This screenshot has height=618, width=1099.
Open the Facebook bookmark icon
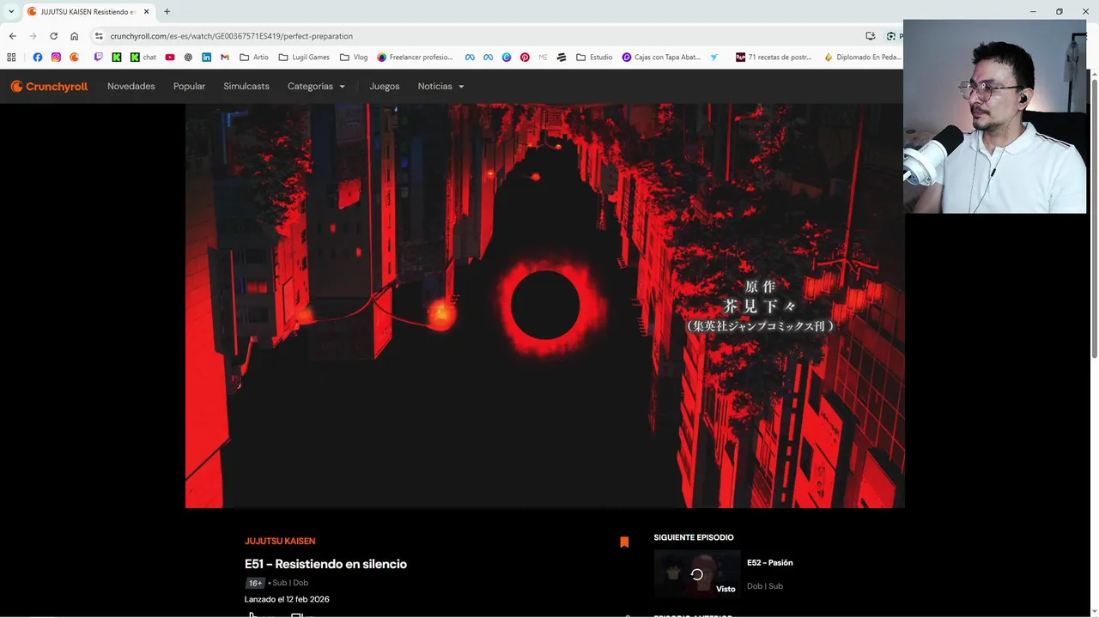click(x=37, y=58)
